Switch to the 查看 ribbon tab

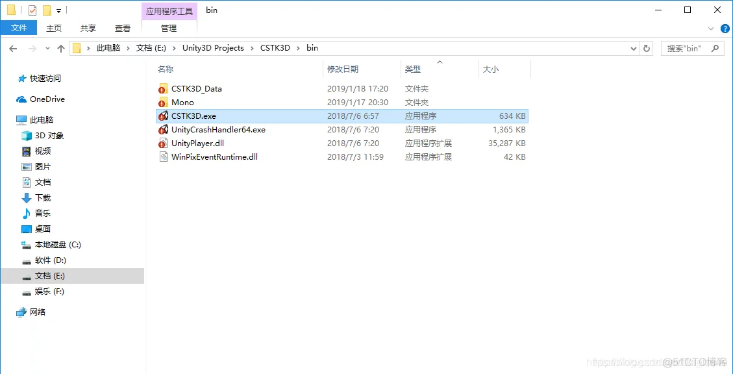click(123, 28)
